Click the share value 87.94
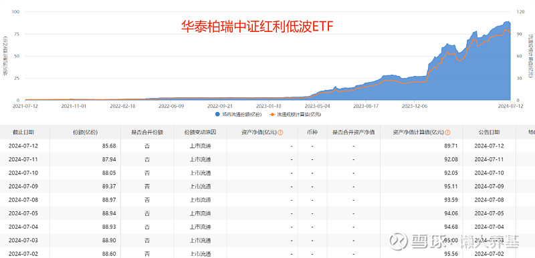 108,159
